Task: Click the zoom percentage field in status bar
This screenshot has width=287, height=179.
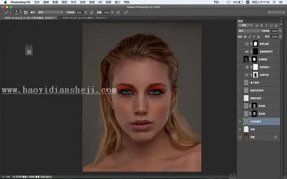Action: click(6, 177)
